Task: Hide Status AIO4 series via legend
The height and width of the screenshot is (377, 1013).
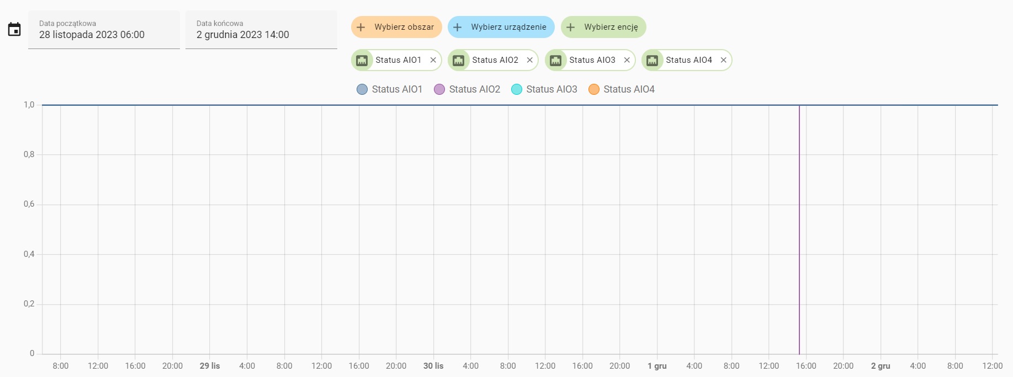Action: pyautogui.click(x=622, y=89)
